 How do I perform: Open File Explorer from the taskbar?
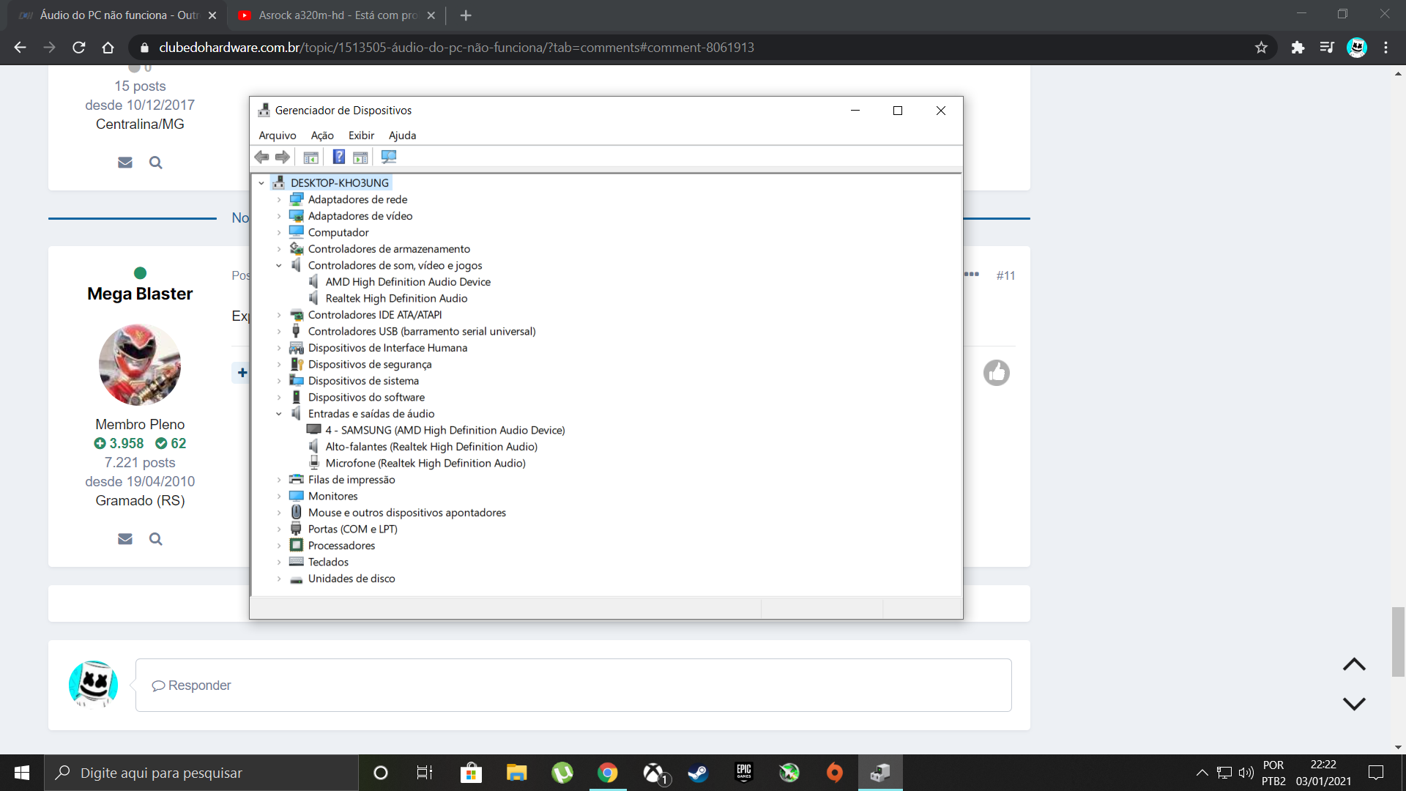517,773
